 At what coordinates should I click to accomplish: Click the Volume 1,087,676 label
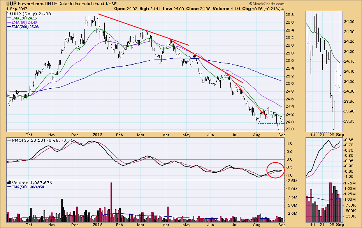(32, 182)
